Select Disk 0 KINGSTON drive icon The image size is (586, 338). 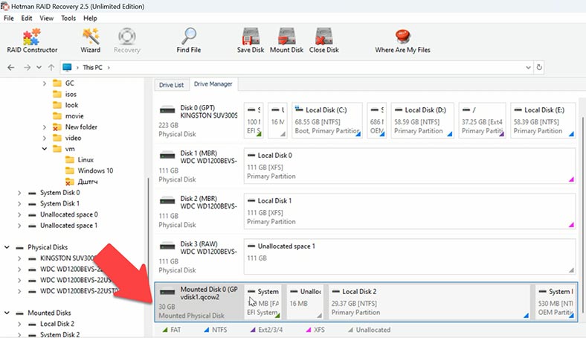pos(167,110)
